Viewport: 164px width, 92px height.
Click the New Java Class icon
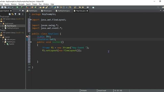point(35,7)
